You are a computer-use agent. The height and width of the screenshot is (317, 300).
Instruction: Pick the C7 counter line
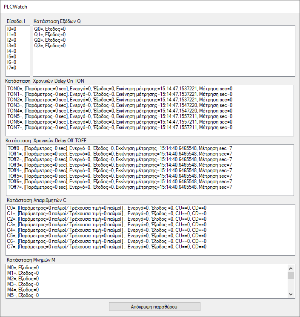pos(106,247)
